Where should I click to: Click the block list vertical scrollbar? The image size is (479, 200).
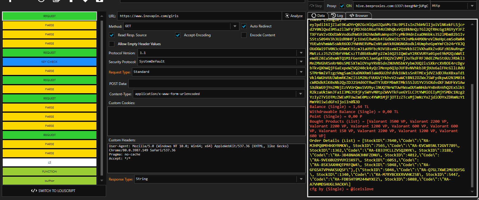(102, 97)
